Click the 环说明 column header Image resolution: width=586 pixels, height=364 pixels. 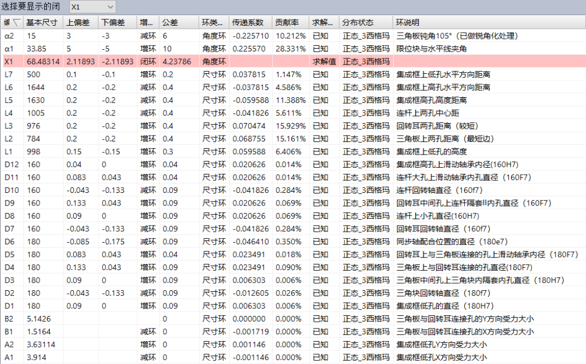[x=407, y=23]
